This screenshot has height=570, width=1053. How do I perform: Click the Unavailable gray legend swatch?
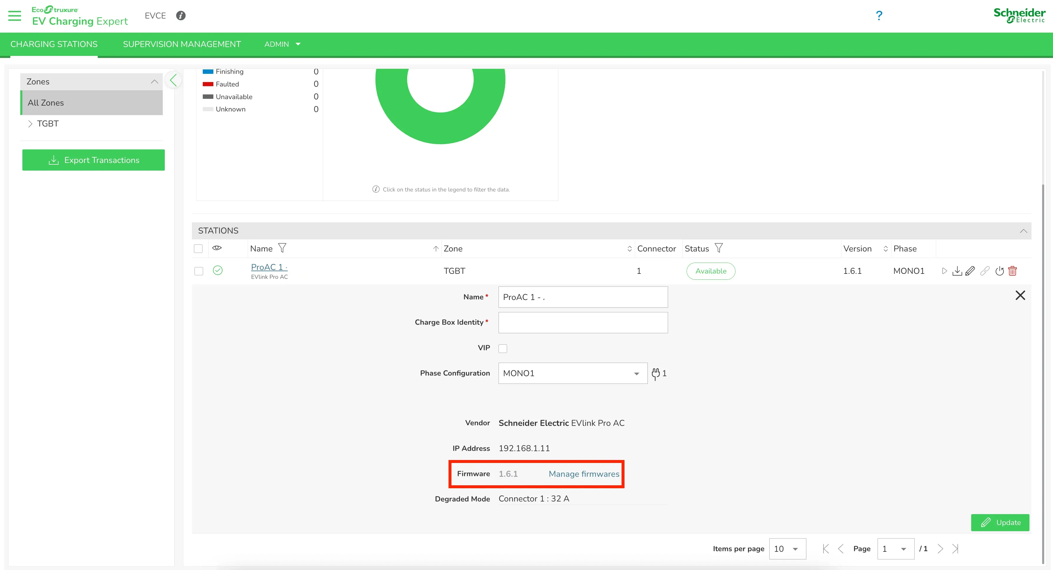208,97
